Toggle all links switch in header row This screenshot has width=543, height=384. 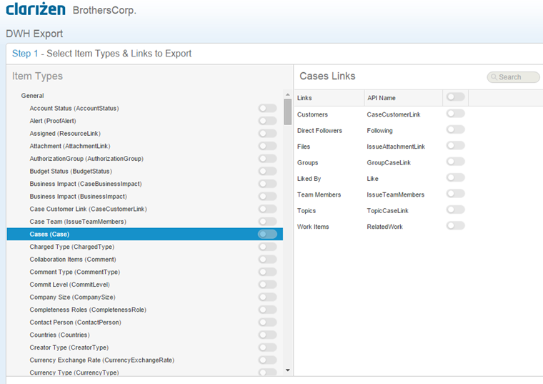(455, 97)
